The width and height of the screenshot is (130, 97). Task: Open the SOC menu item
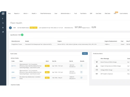[115, 14]
